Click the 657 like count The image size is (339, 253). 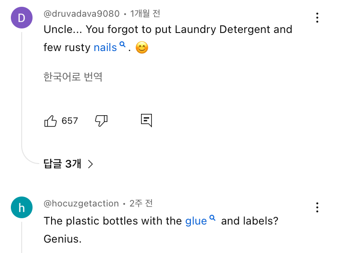70,121
